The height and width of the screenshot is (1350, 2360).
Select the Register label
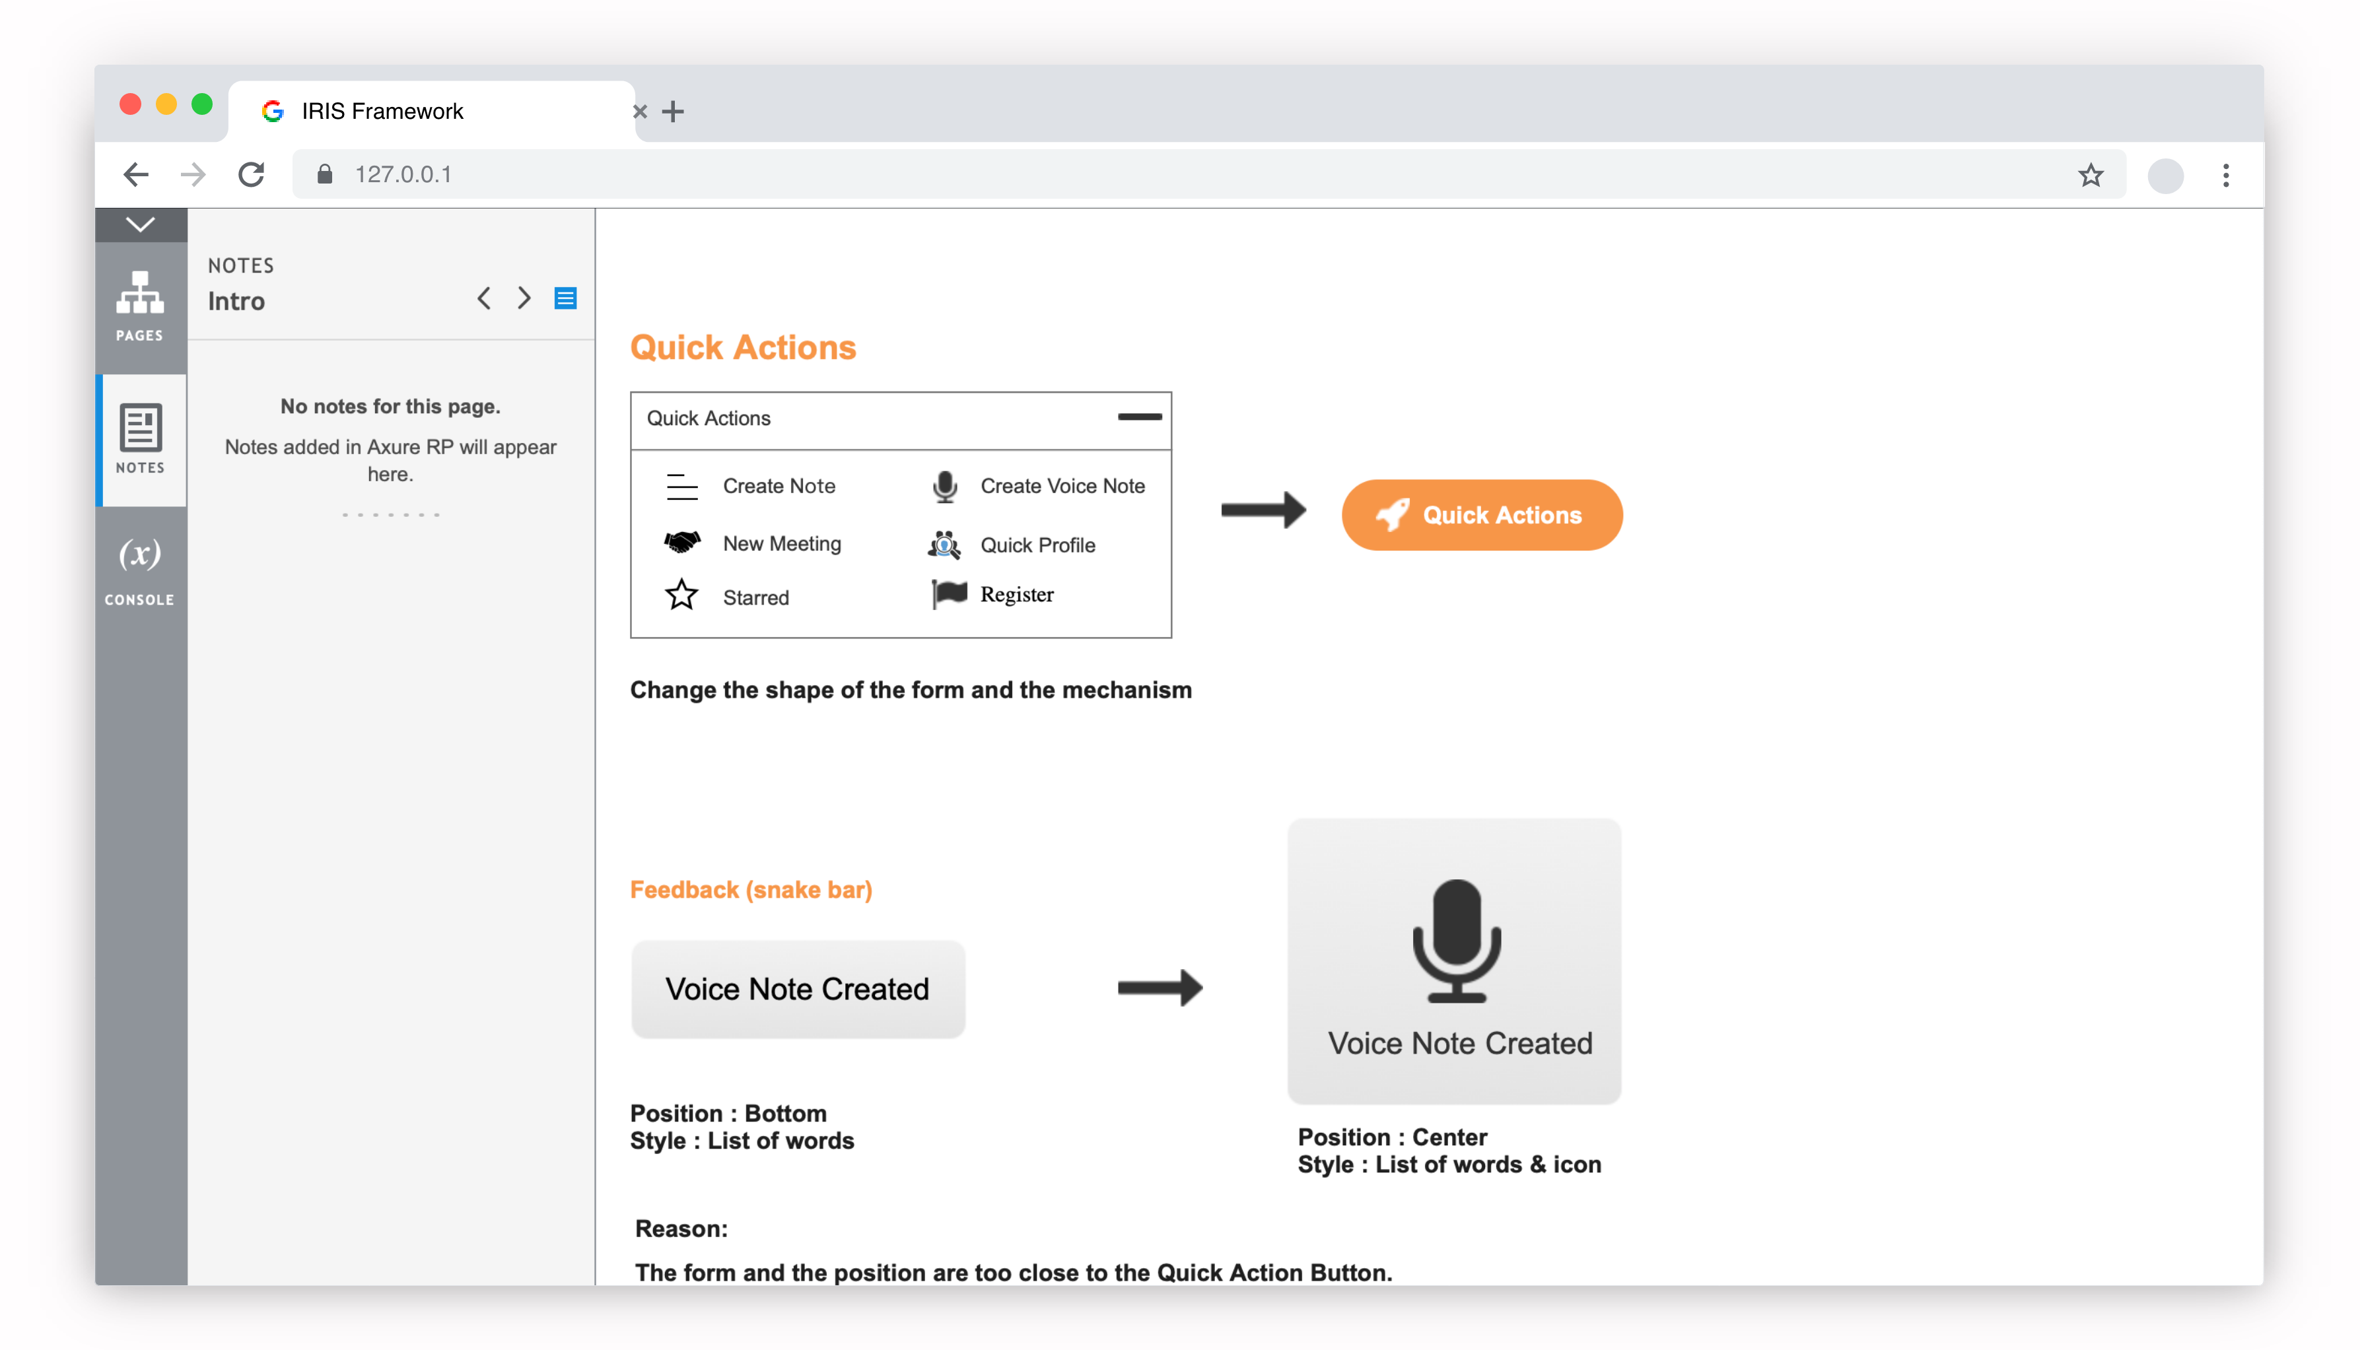click(x=1016, y=594)
